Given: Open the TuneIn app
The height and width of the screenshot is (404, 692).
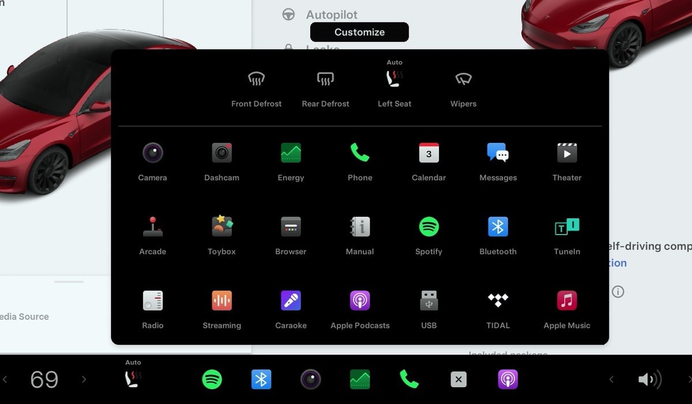Looking at the screenshot, I should tap(567, 236).
